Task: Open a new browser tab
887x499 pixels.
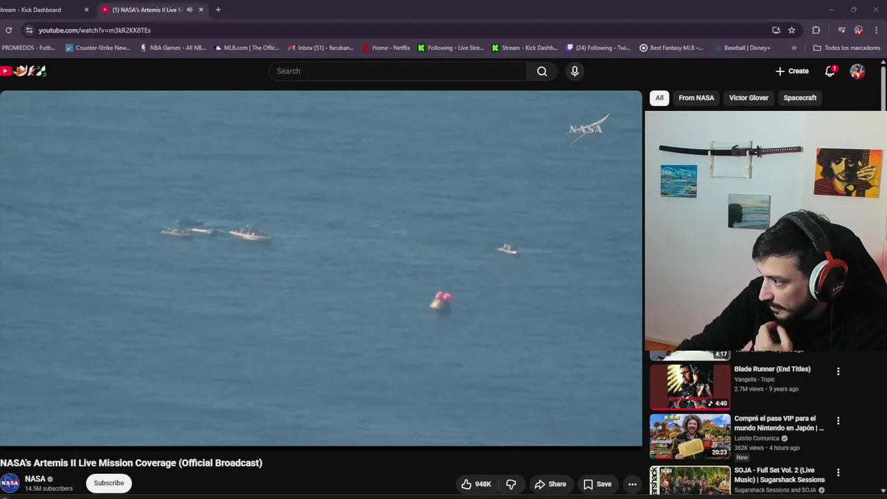Action: click(218, 10)
